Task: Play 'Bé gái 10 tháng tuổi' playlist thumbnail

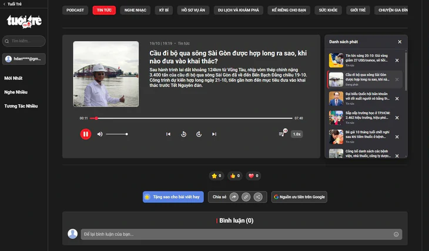Action: (336, 137)
